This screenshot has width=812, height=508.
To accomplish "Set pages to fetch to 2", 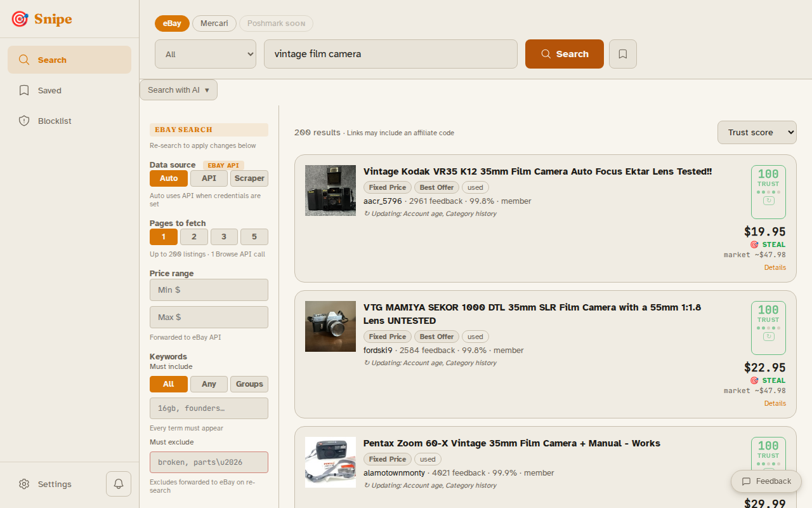I will tap(194, 237).
